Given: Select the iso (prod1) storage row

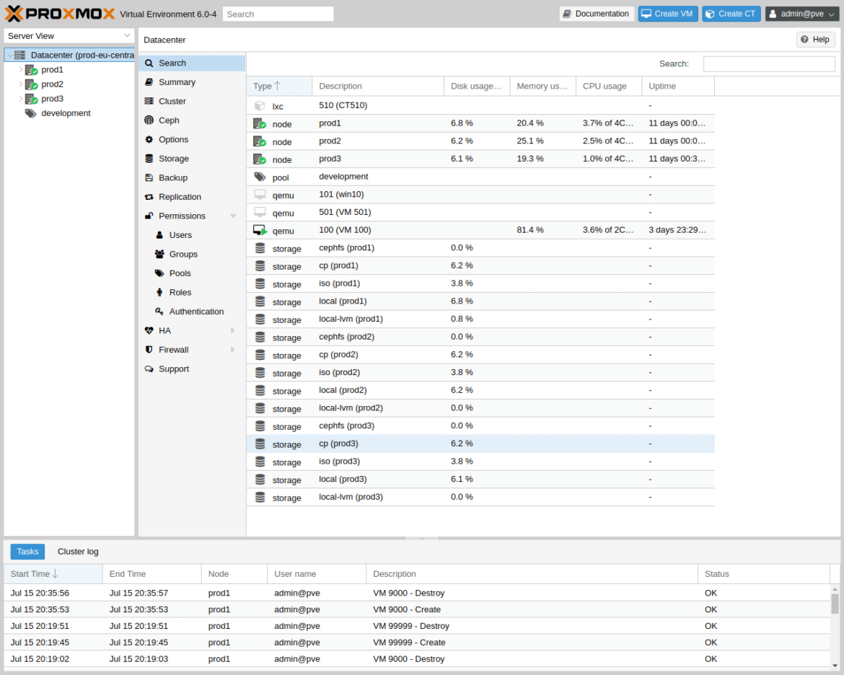Looking at the screenshot, I should tap(480, 283).
